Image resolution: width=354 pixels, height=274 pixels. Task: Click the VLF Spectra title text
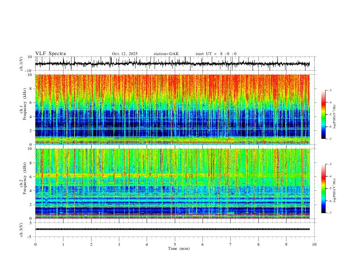(x=51, y=54)
